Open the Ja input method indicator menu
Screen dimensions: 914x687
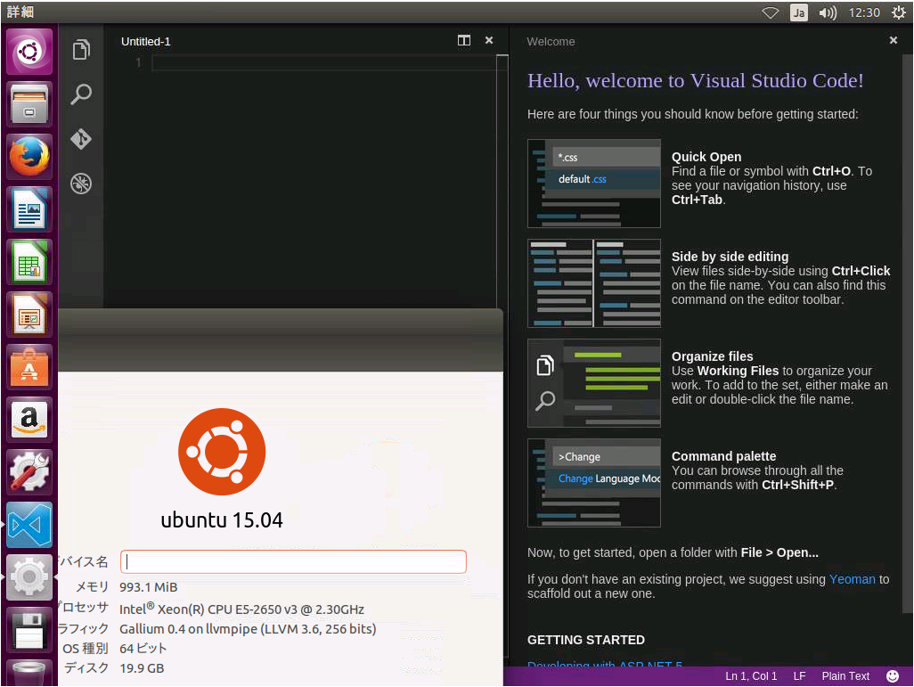coord(798,12)
